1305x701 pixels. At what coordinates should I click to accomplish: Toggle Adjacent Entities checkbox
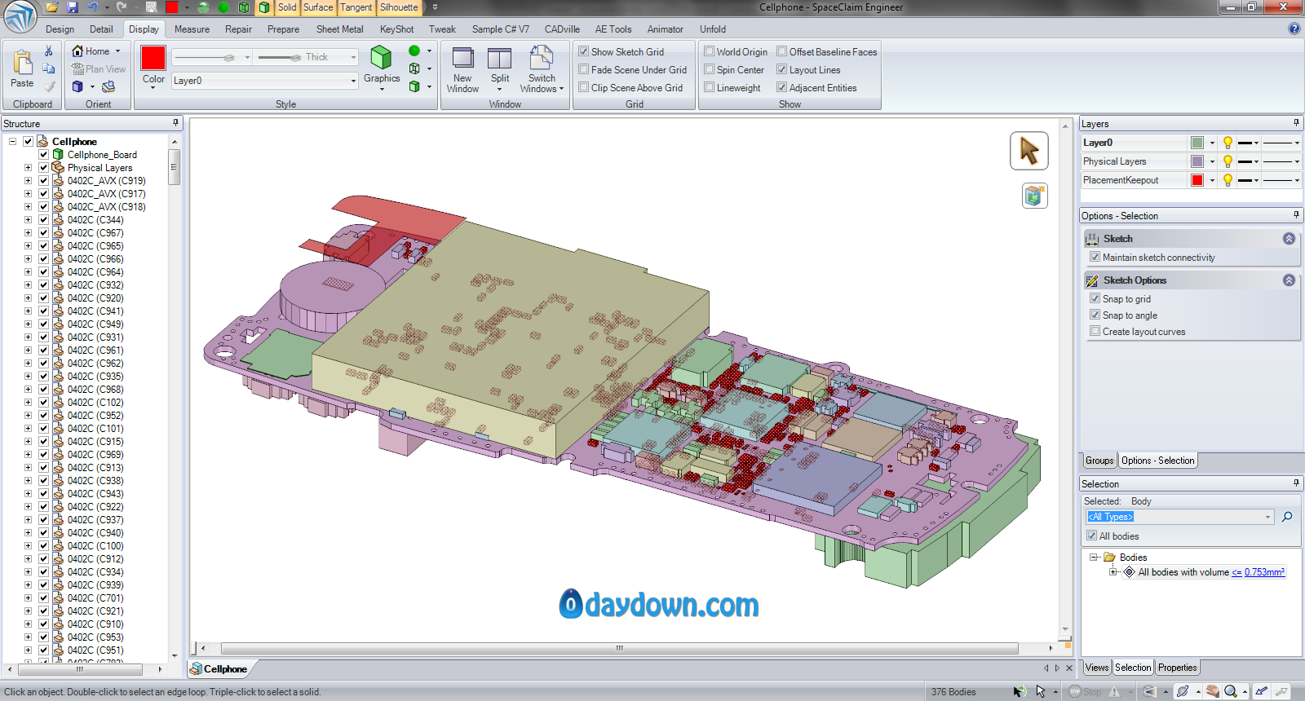[782, 87]
